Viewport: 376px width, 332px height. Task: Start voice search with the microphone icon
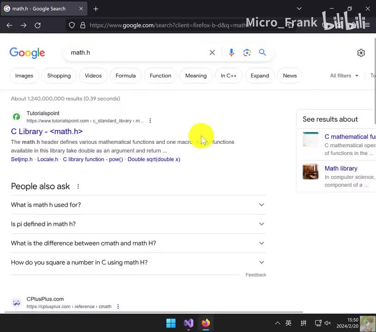click(231, 53)
